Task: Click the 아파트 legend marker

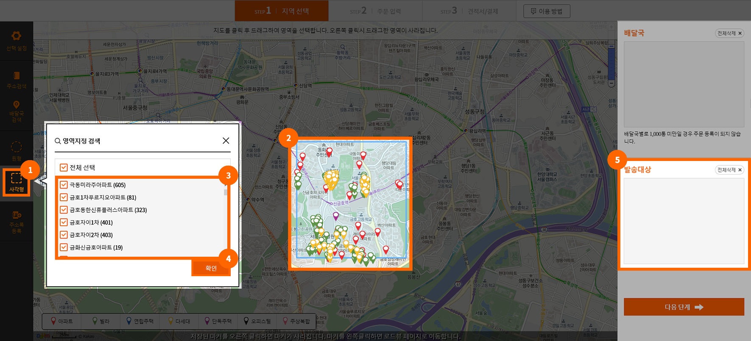Action: [x=62, y=321]
